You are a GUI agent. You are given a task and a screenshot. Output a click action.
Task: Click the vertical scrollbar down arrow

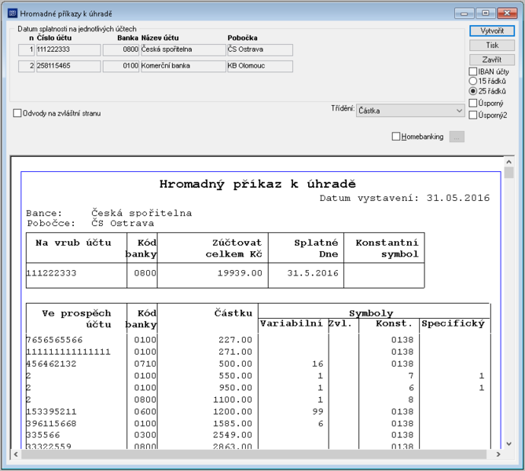click(509, 444)
